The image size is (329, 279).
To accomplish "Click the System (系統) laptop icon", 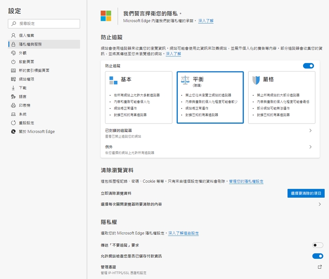I will click(x=13, y=114).
